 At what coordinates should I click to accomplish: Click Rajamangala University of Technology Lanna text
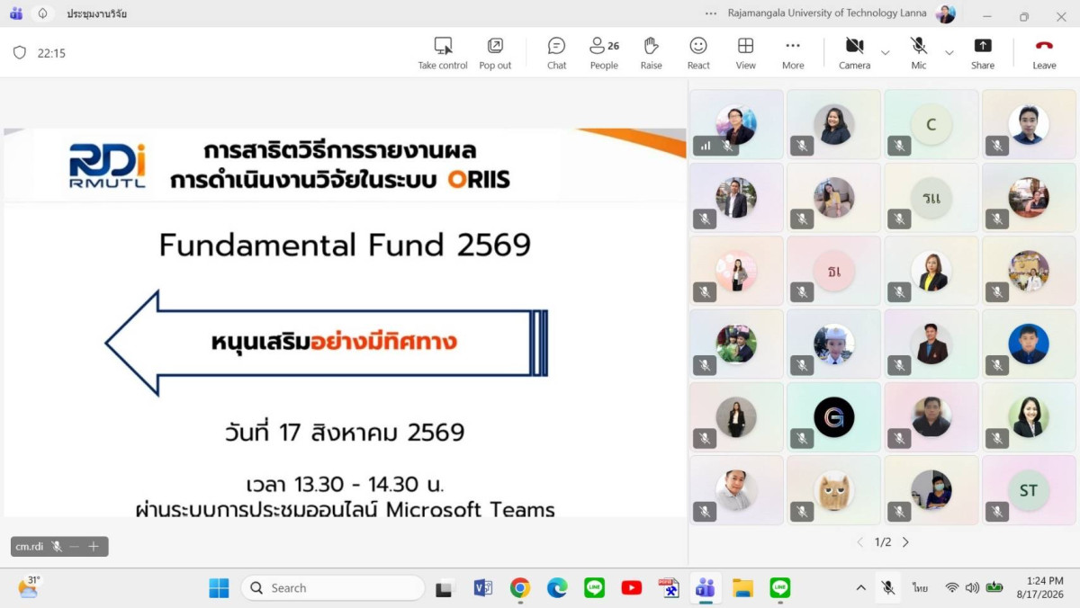(x=828, y=13)
